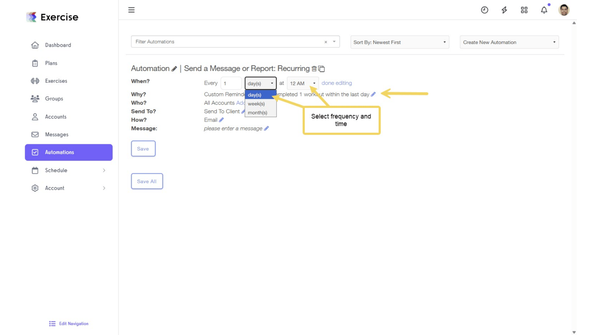Delete the automation using the trash icon
The height and width of the screenshot is (335, 596).
coord(314,68)
